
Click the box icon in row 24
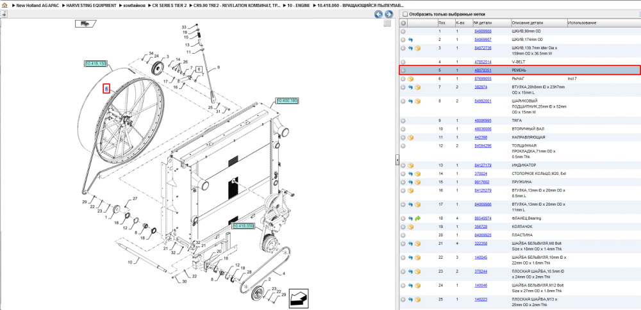(x=418, y=286)
